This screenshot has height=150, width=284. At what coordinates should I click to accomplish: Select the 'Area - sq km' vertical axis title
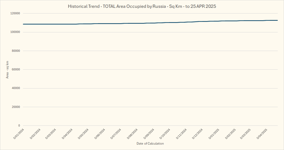click(x=7, y=70)
